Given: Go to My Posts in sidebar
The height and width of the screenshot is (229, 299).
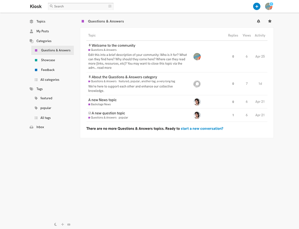Looking at the screenshot, I should click(42, 31).
